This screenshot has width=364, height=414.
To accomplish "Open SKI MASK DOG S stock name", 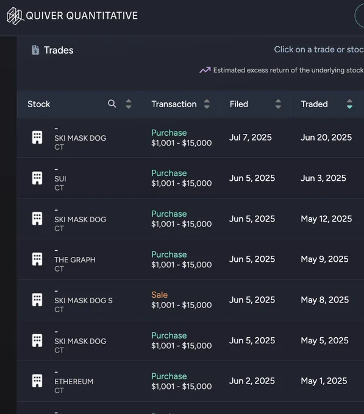I will [84, 301].
